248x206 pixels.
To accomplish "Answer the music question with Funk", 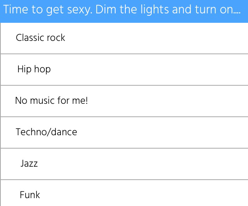I will click(x=30, y=195).
